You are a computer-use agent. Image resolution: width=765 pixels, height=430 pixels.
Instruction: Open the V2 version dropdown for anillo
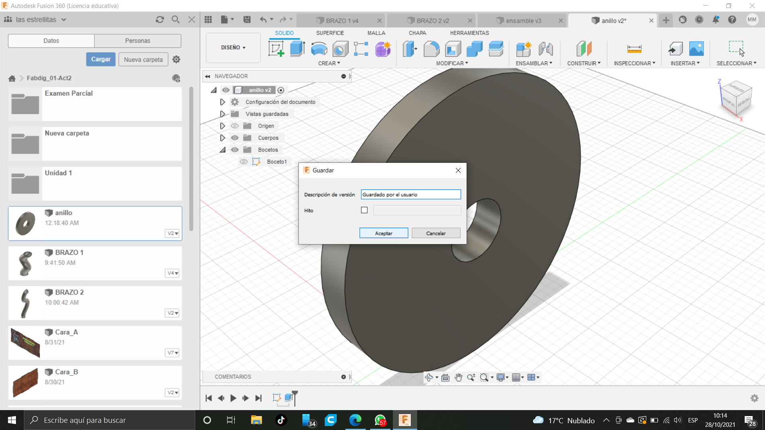pyautogui.click(x=173, y=233)
